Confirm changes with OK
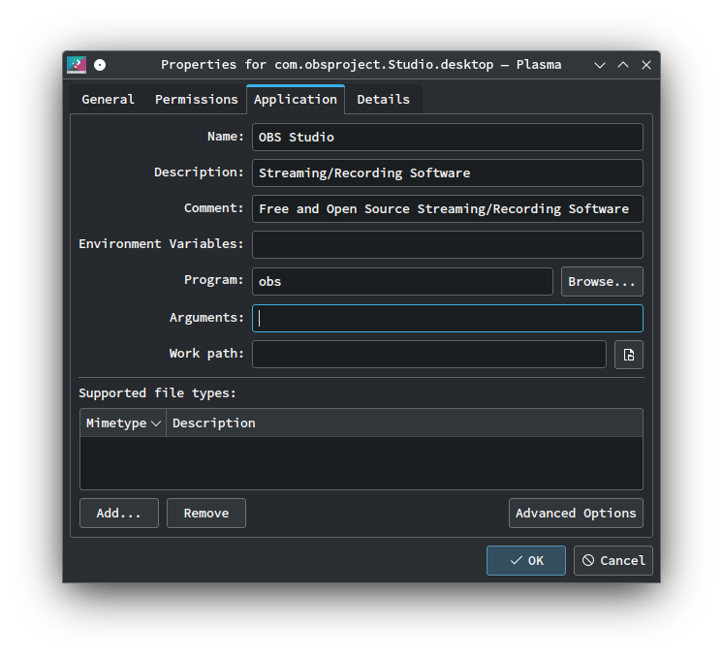The width and height of the screenshot is (723, 657). (x=526, y=561)
